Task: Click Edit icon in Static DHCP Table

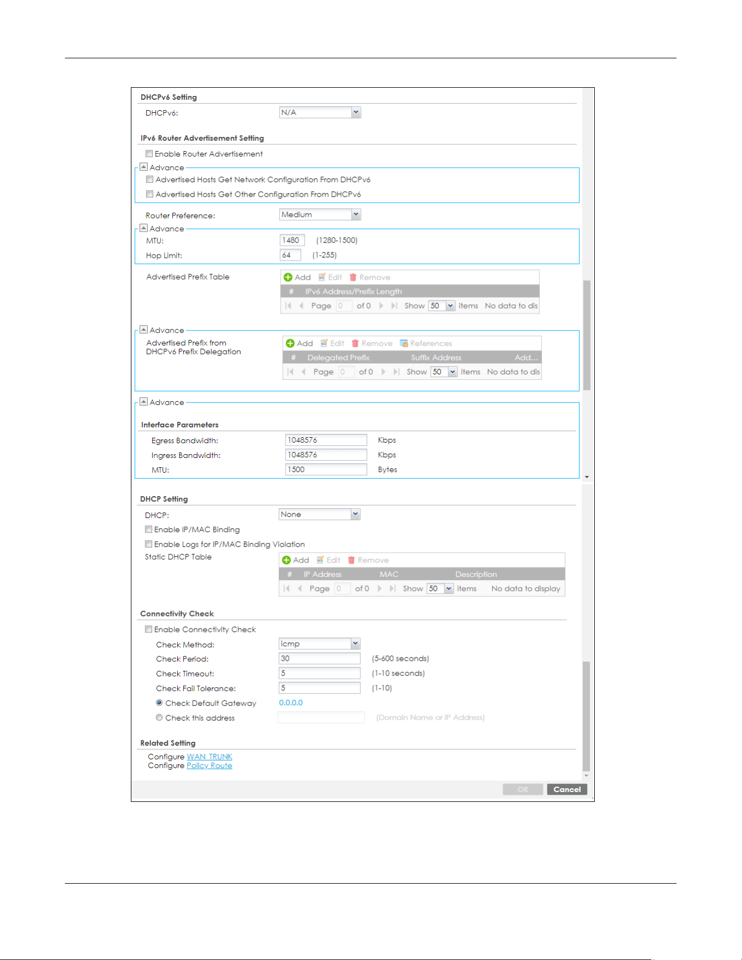Action: [320, 560]
